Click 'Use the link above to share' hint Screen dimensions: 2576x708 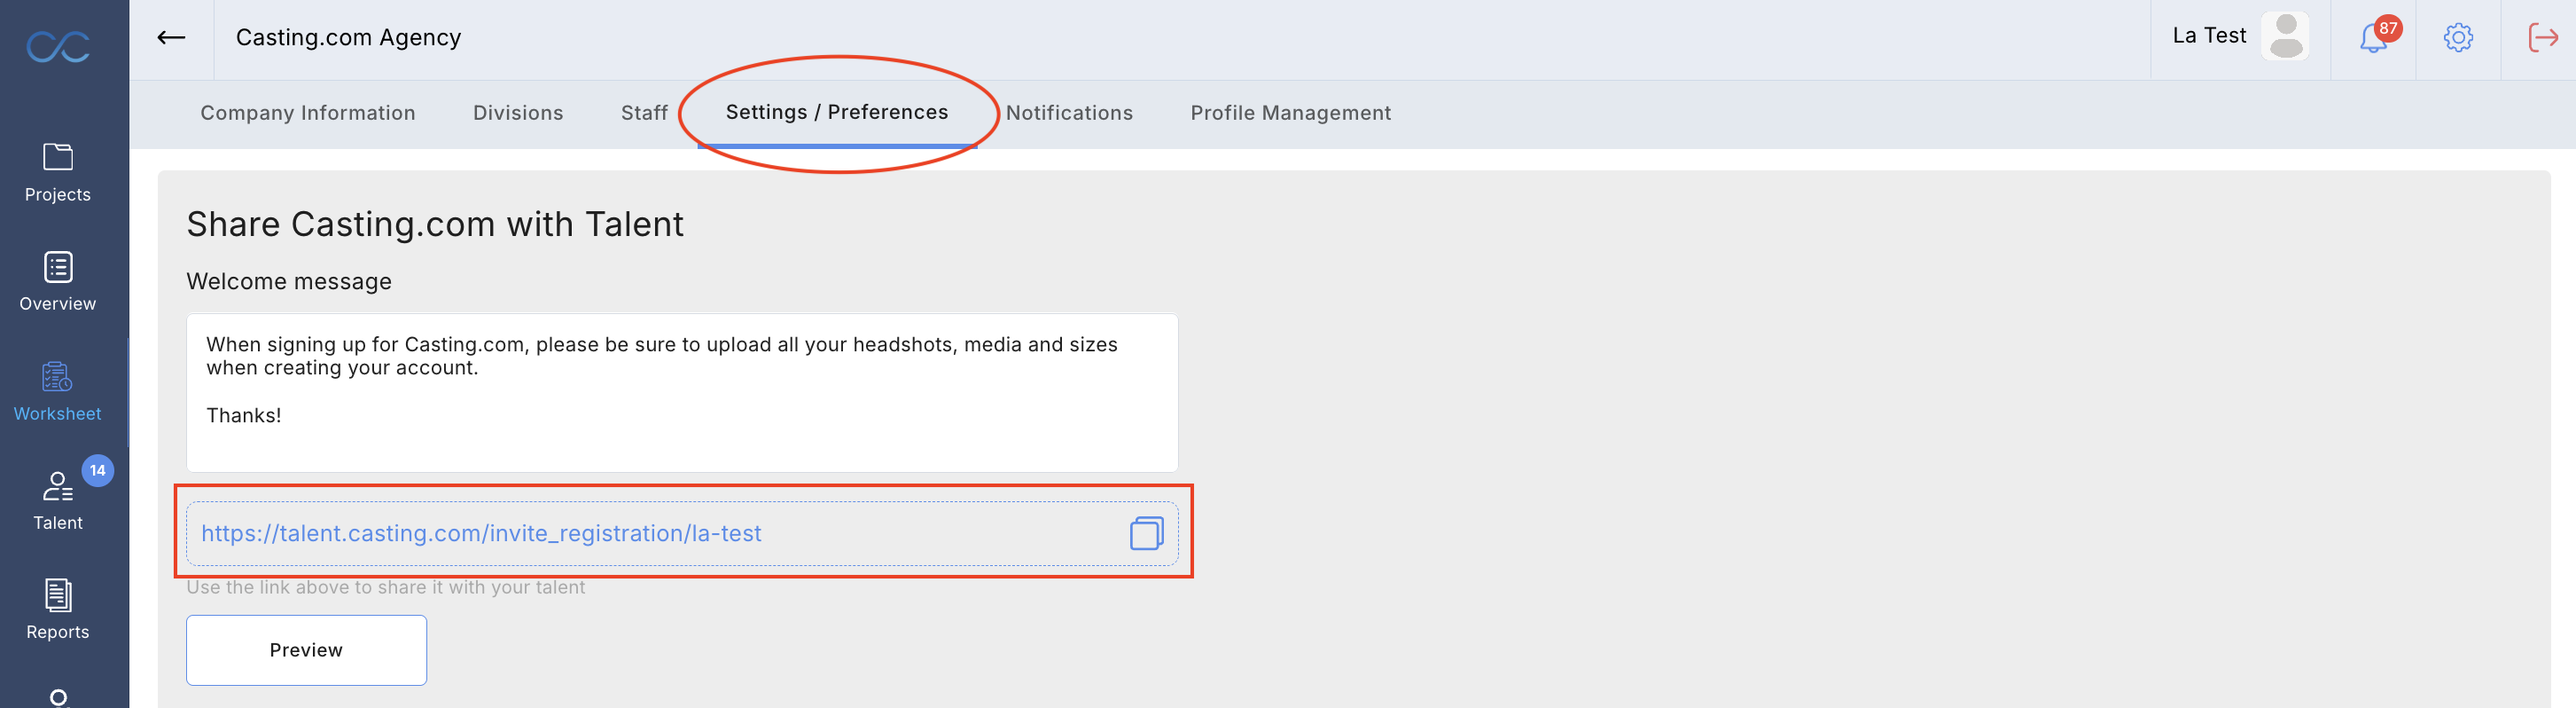[385, 588]
